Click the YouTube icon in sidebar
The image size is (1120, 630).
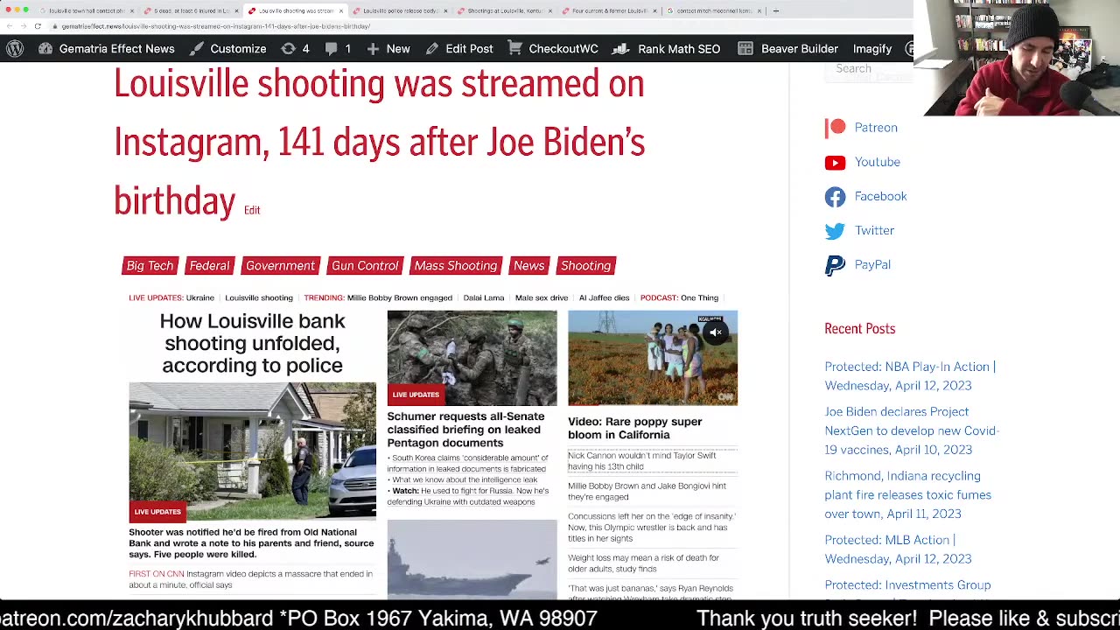point(835,163)
